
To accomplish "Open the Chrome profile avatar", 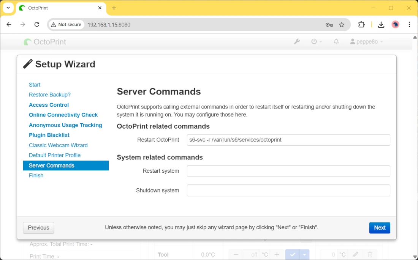I will click(x=395, y=25).
